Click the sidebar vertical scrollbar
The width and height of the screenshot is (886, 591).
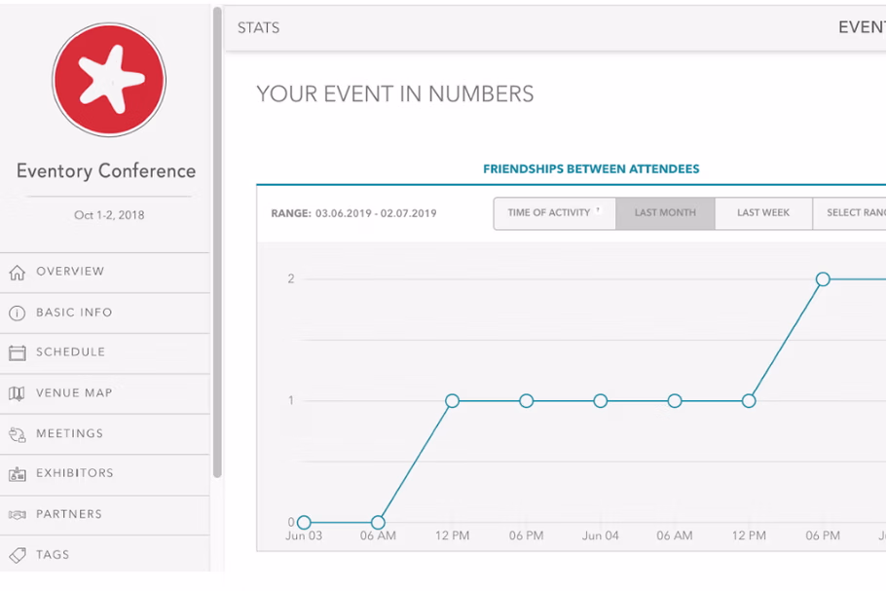217,243
